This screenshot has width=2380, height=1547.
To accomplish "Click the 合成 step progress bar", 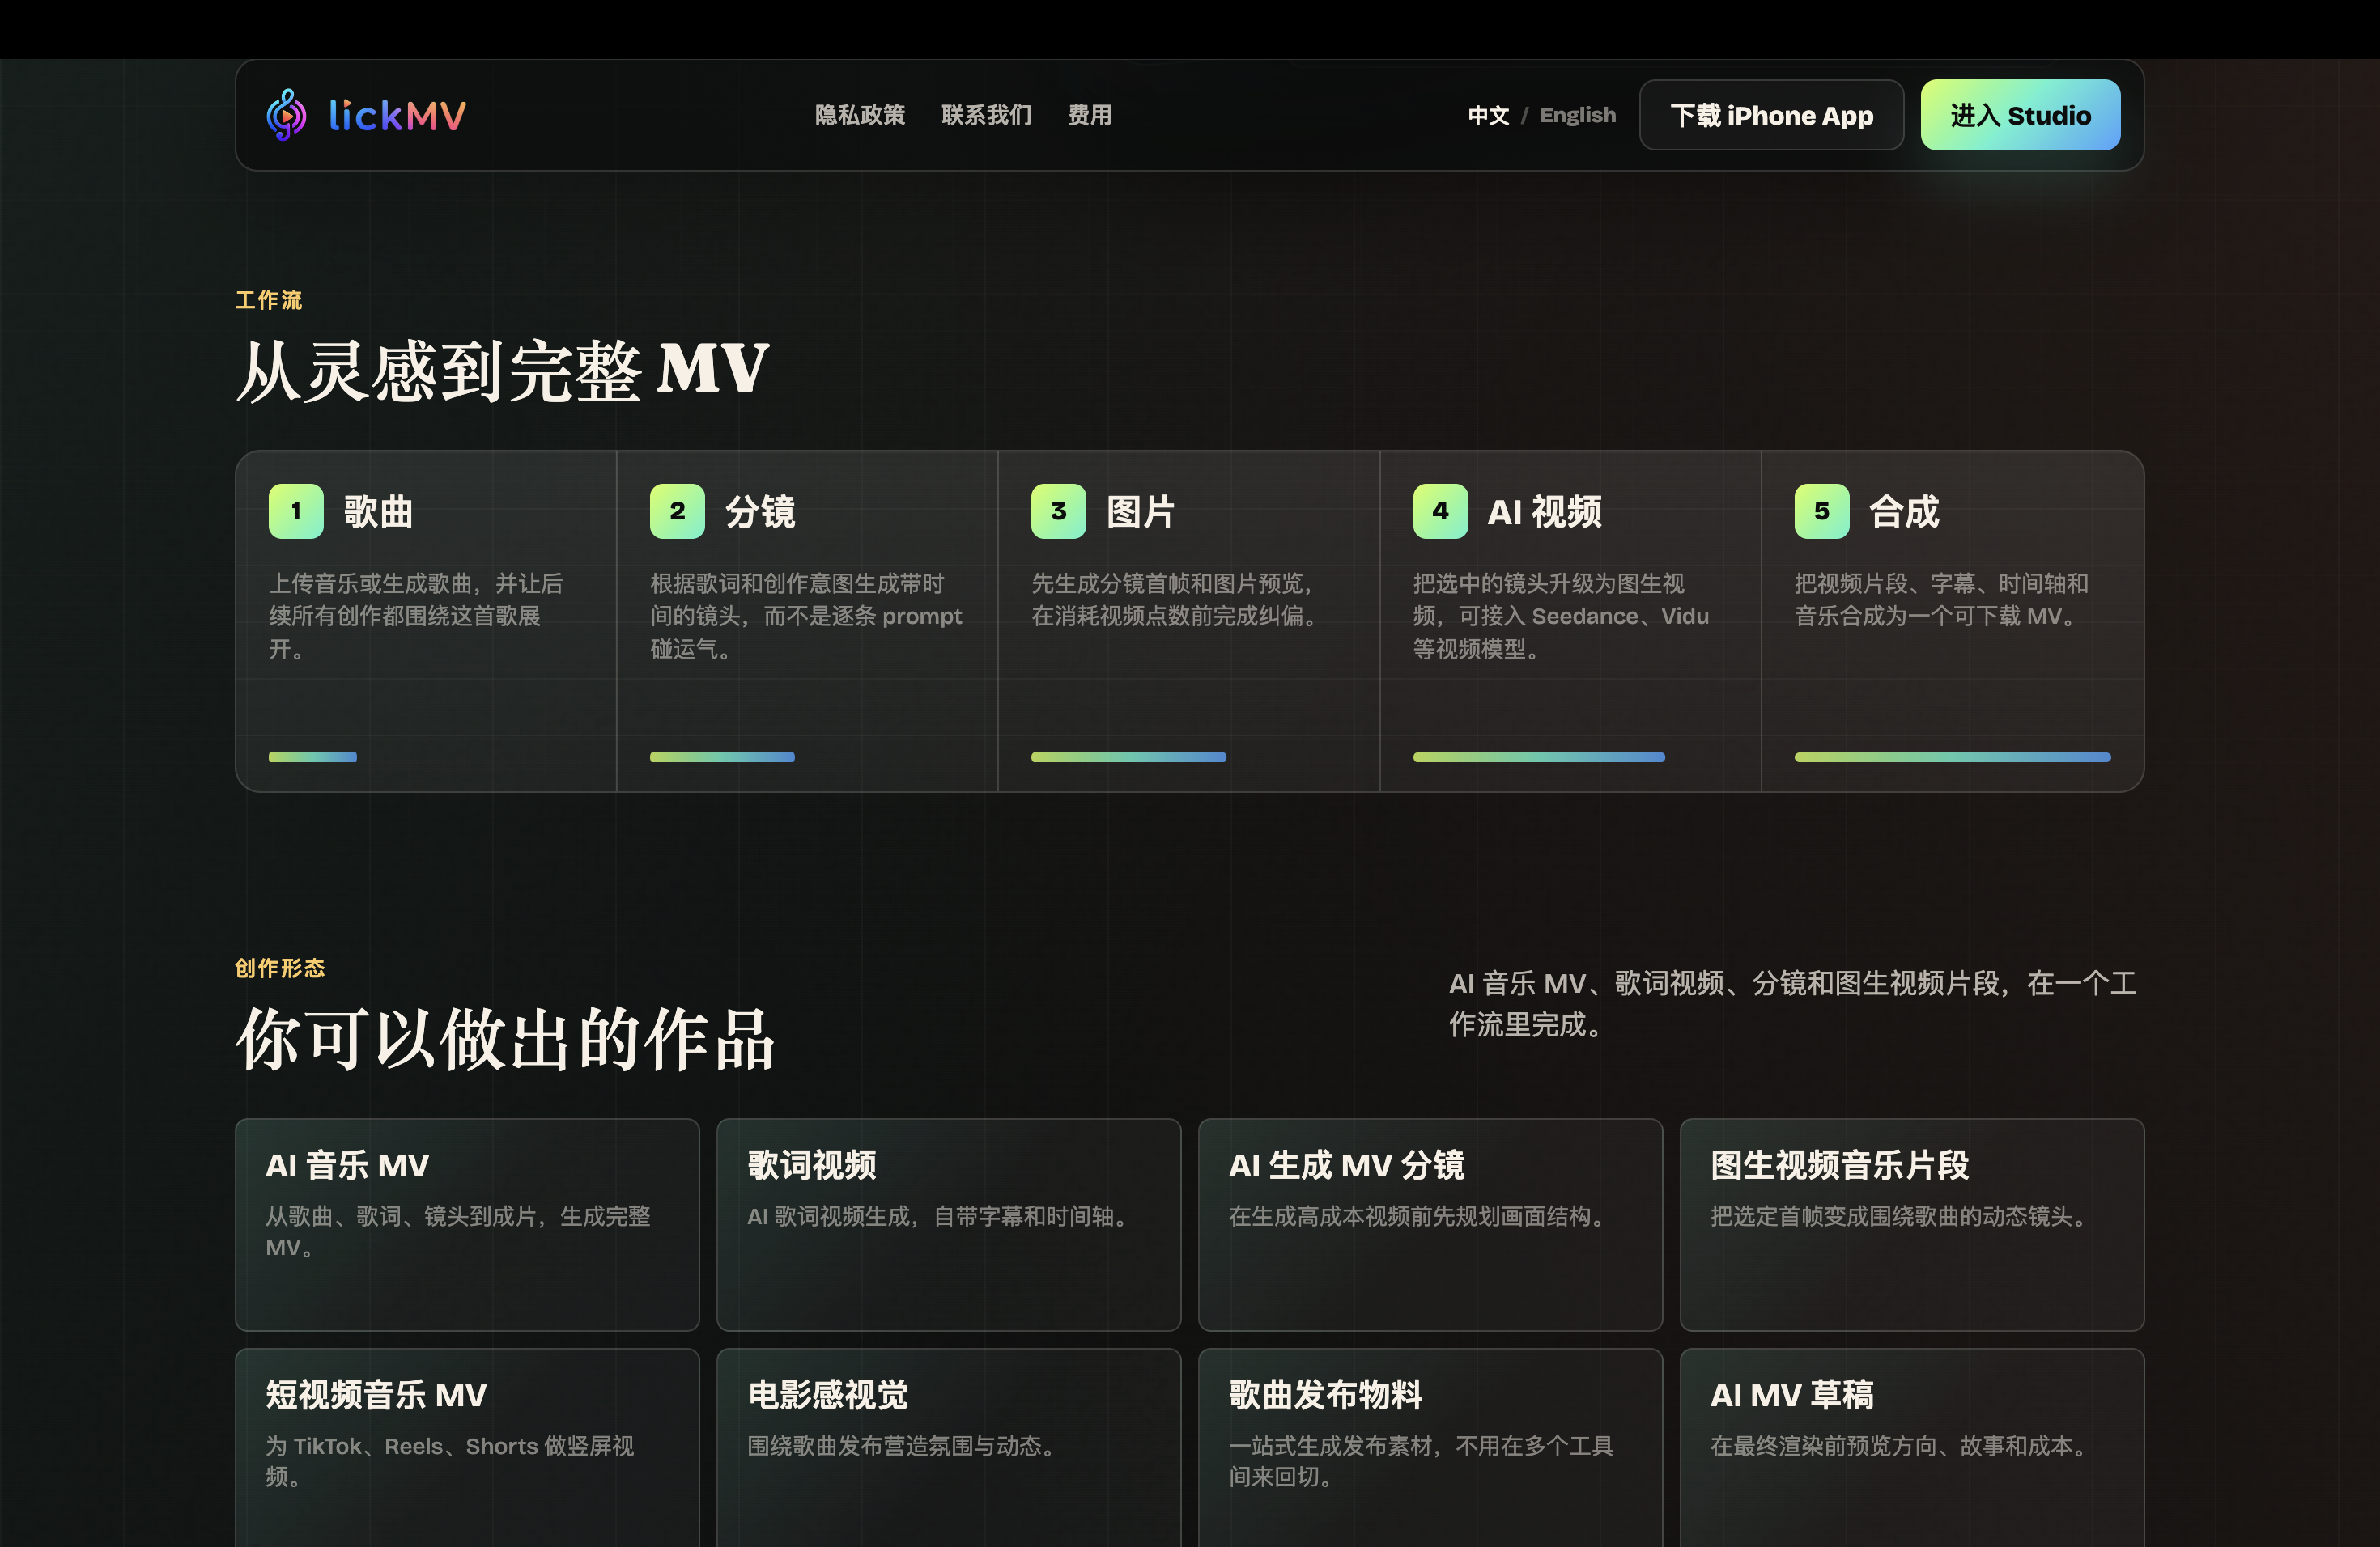I will point(1952,757).
